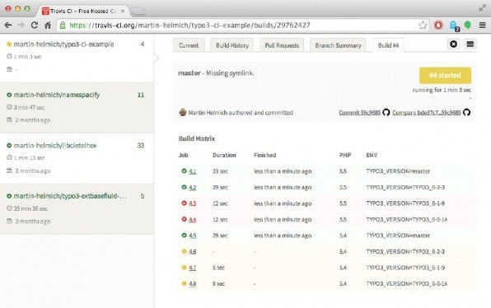Click GitHub icon next to Compare link
The height and width of the screenshot is (308, 491).
pos(466,112)
